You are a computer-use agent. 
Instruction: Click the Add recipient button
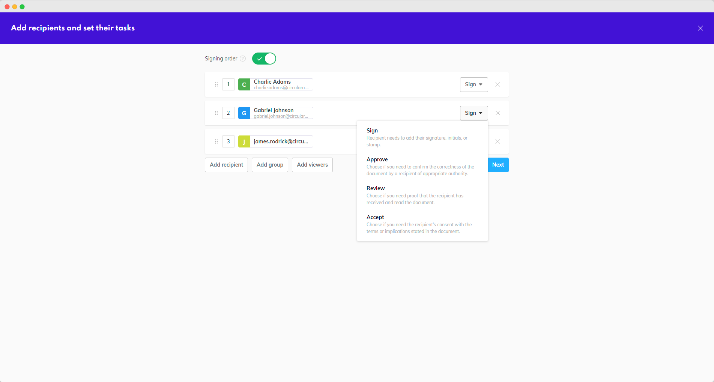pyautogui.click(x=226, y=165)
